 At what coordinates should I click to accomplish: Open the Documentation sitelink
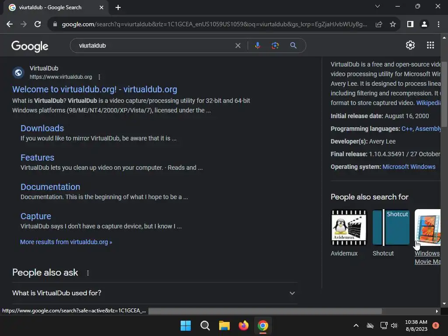click(50, 187)
